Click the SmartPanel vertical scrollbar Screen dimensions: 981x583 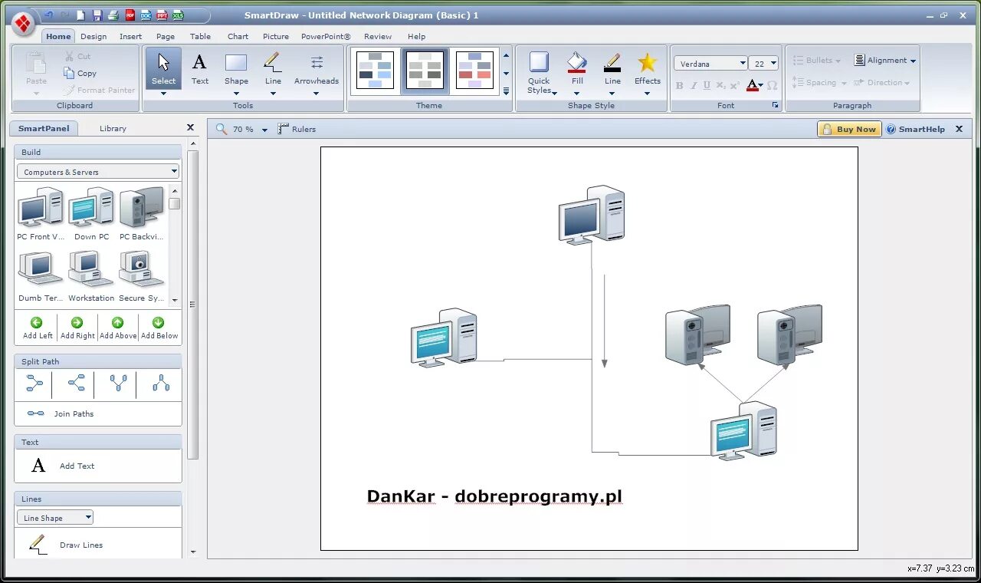coord(193,305)
